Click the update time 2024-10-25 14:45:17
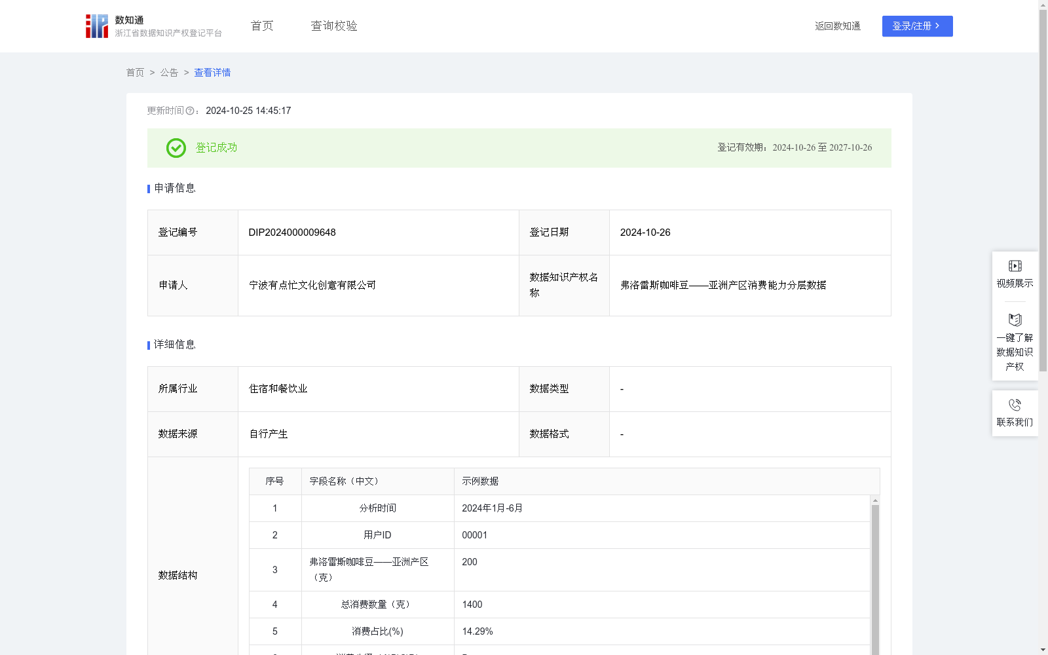 tap(248, 111)
